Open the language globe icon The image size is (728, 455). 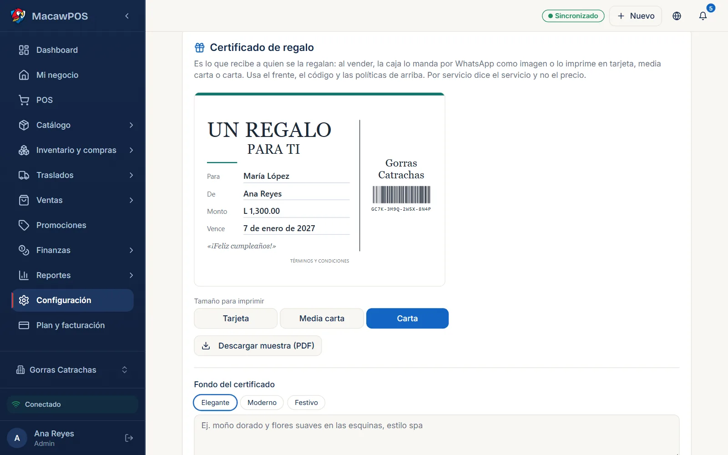tap(677, 16)
